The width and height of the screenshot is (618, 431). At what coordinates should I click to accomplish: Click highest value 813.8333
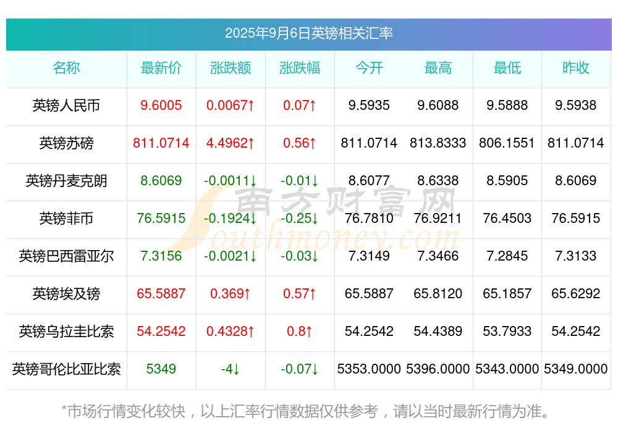[438, 143]
